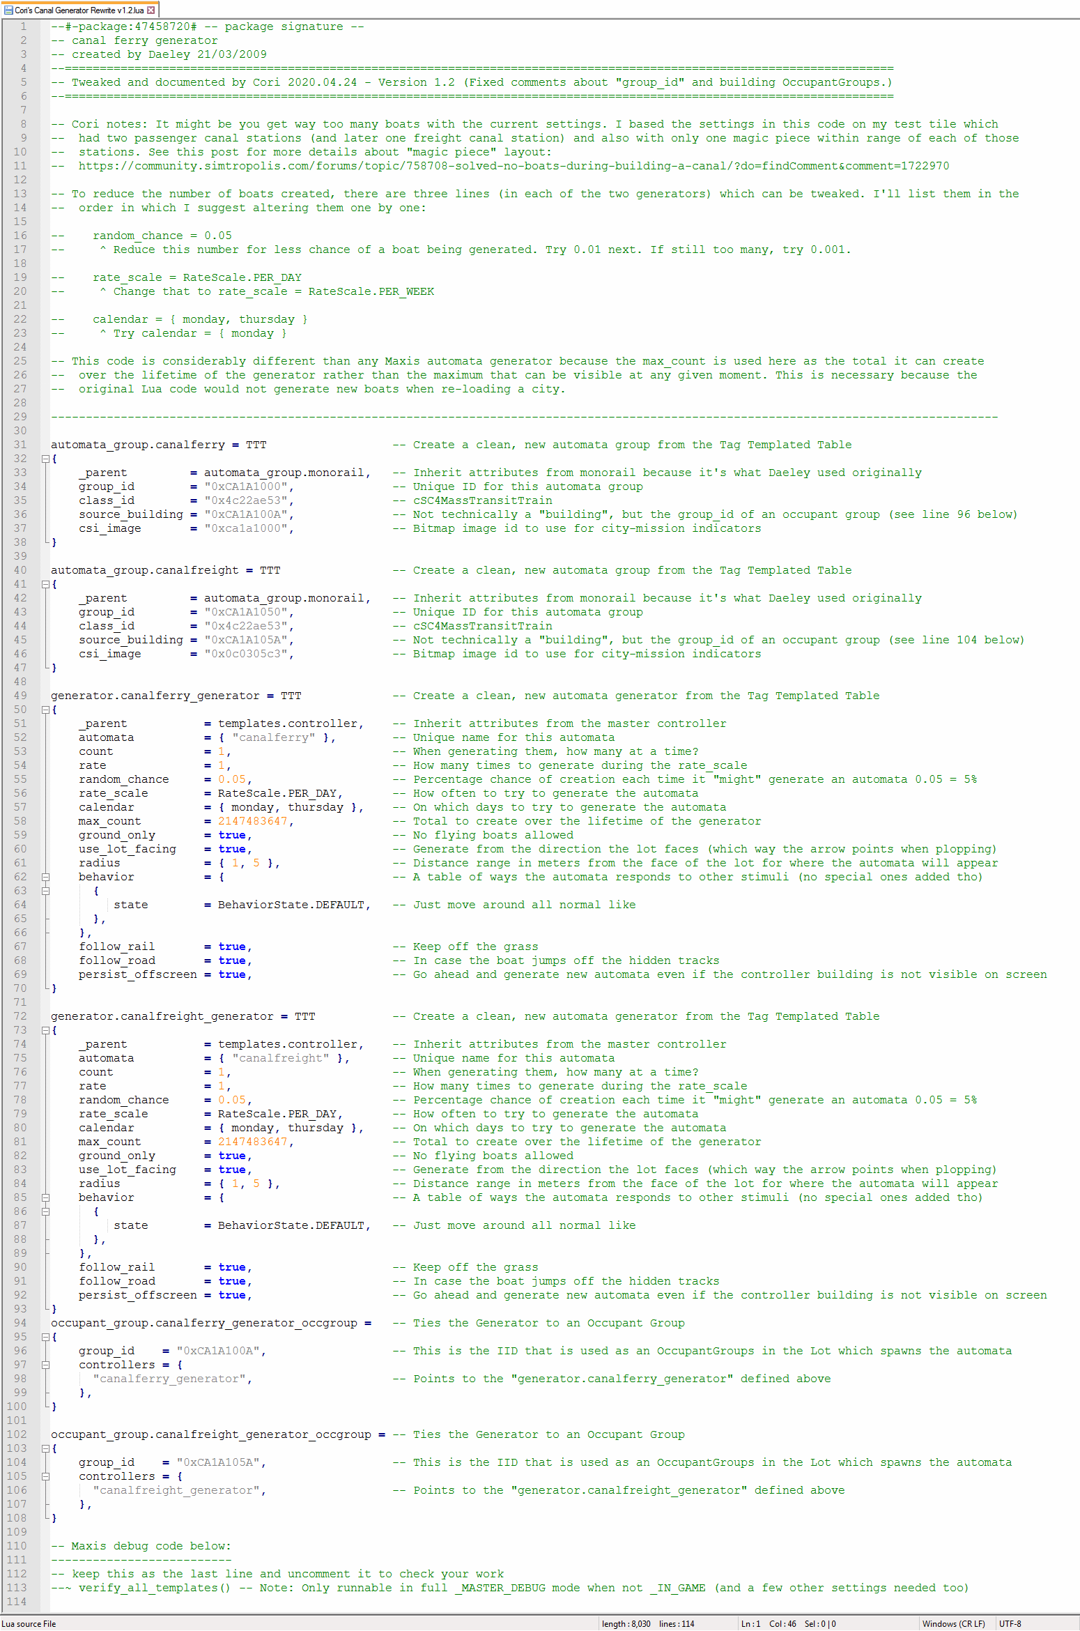Image resolution: width=1080 pixels, height=1631 pixels.
Task: Click the string "canalferry_generator" on line 98
Action: point(169,1379)
